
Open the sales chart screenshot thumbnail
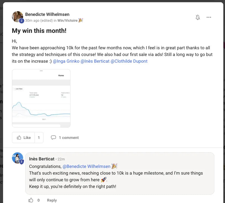pyautogui.click(x=41, y=98)
